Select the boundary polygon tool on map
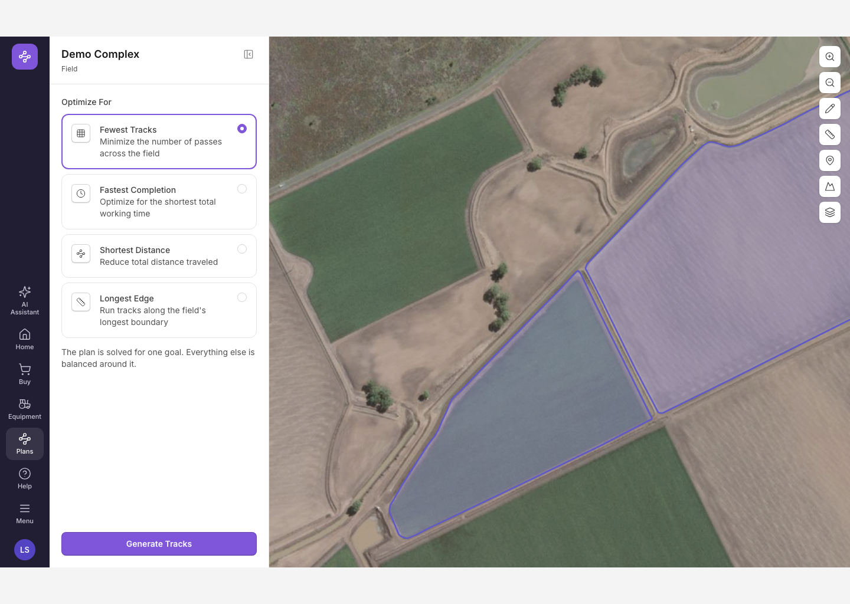 830,186
